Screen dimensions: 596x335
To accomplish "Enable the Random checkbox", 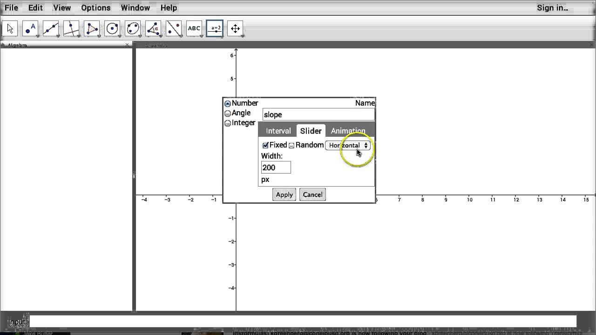I will tap(291, 145).
